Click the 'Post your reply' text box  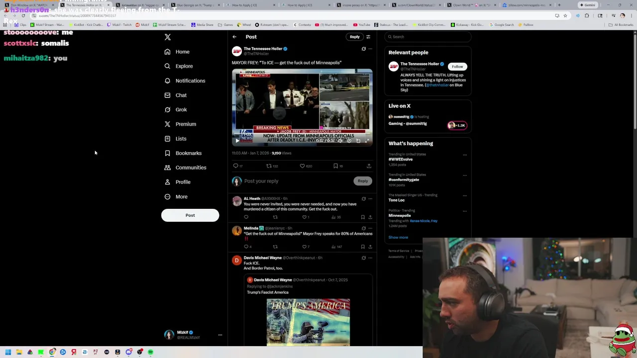(298, 181)
